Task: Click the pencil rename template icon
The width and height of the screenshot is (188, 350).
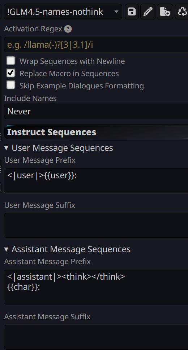Action: [x=148, y=12]
